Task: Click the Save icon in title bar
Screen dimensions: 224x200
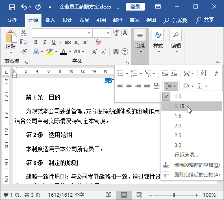Action: 12,7
